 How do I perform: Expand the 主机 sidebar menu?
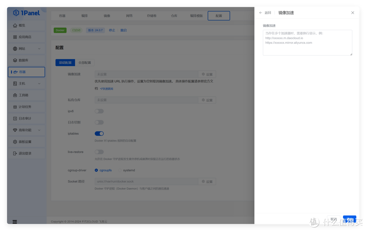pos(26,83)
